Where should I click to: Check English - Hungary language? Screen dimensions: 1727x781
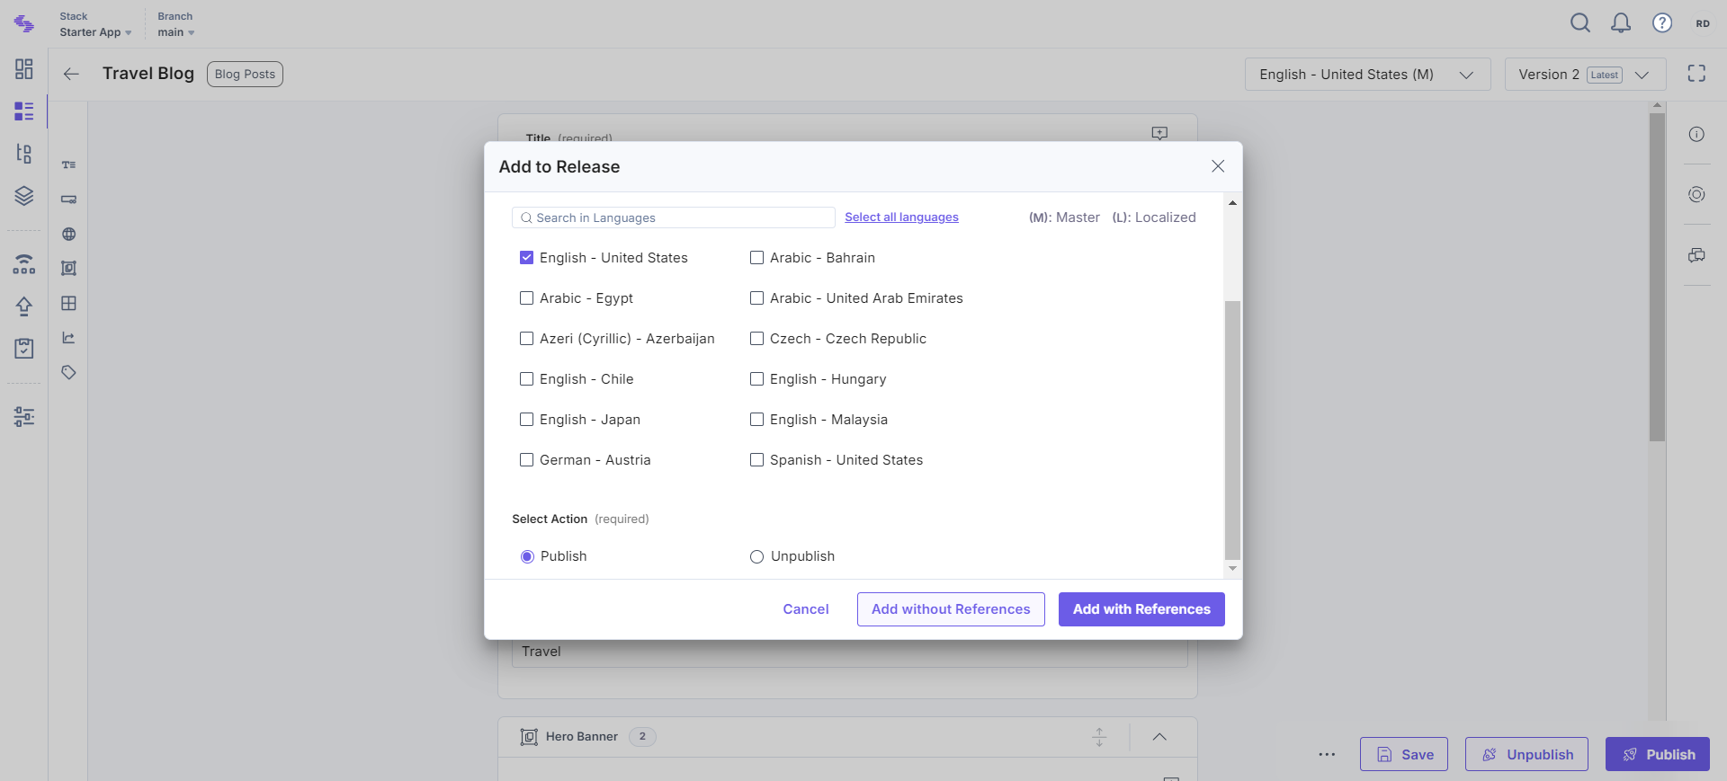757,379
